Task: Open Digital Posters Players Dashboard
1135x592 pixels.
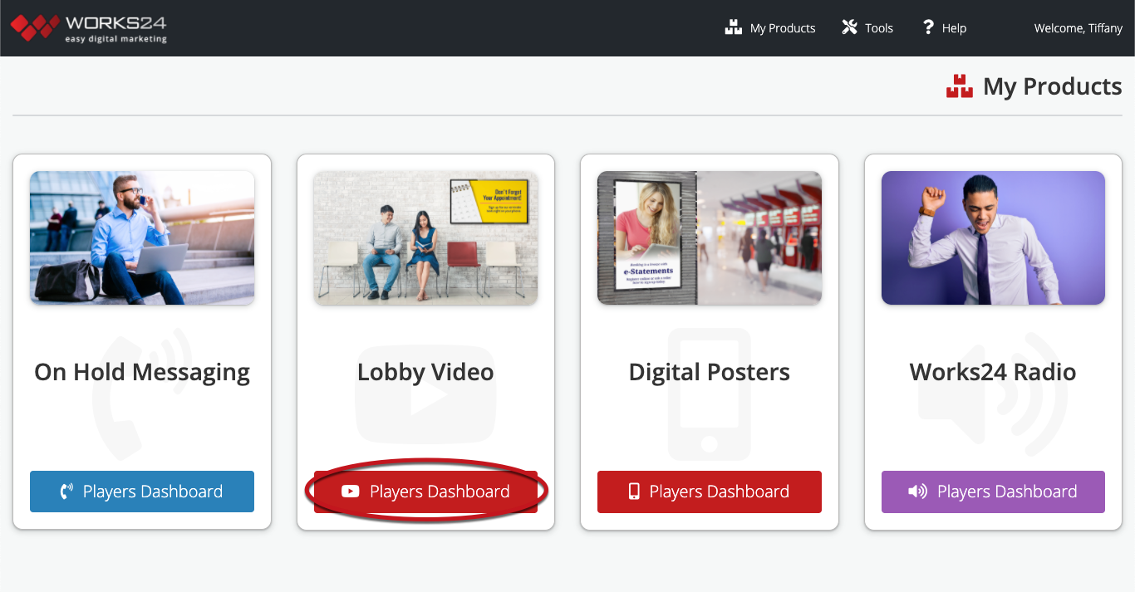Action: click(x=709, y=492)
